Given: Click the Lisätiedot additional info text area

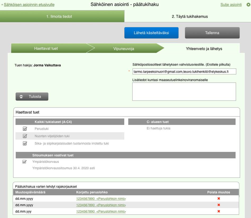Looking at the screenshot, I should tap(184, 92).
